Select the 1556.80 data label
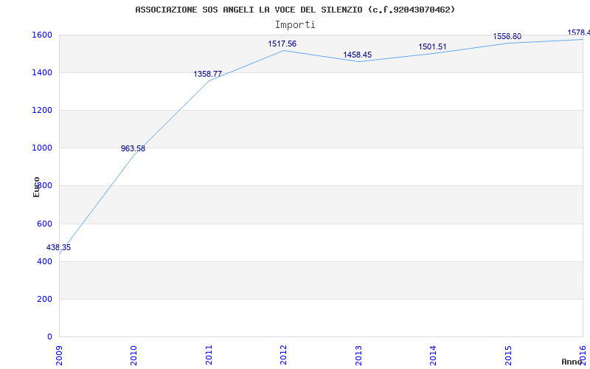The height and width of the screenshot is (369, 590). (507, 36)
